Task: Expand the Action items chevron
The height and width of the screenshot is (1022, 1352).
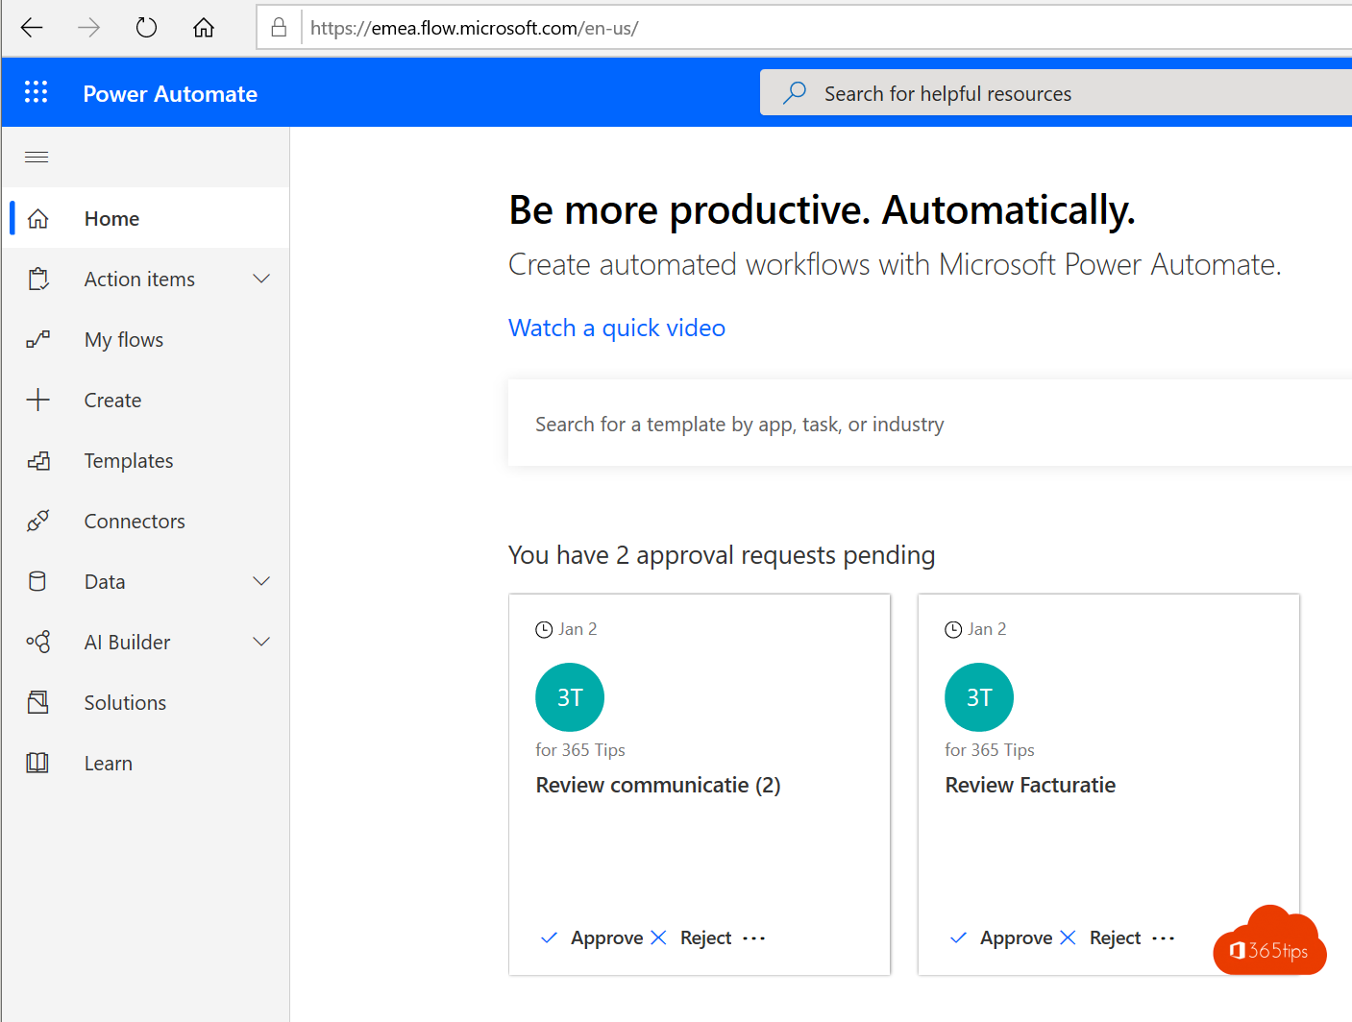Action: (x=261, y=279)
